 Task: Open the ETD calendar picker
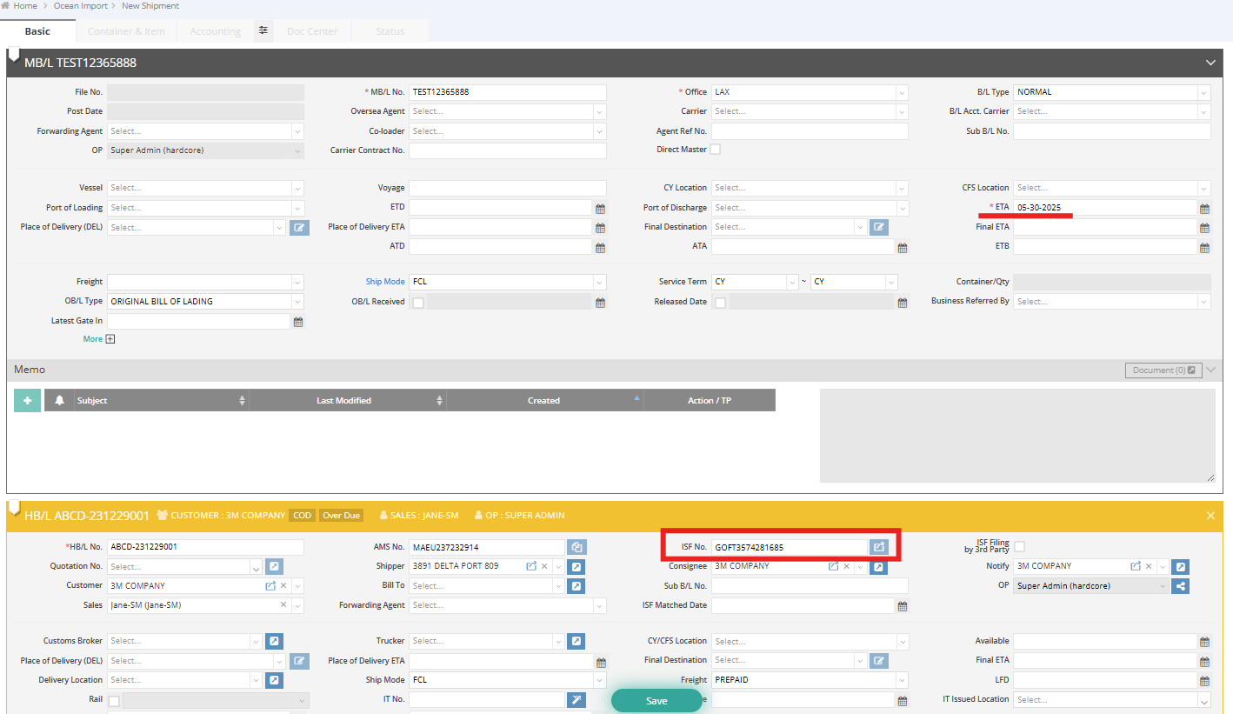[x=600, y=209]
